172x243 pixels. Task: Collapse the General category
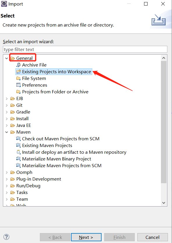[x=6, y=58]
